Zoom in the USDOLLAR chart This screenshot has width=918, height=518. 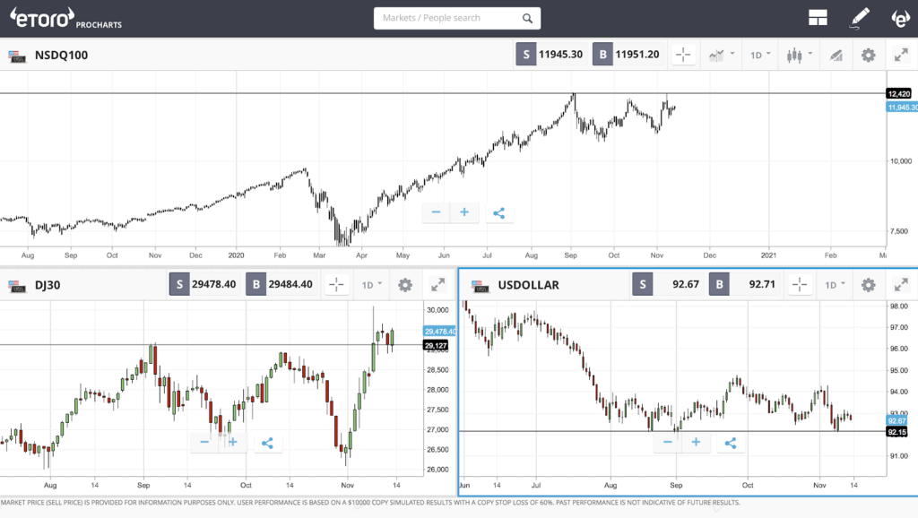[x=696, y=443]
